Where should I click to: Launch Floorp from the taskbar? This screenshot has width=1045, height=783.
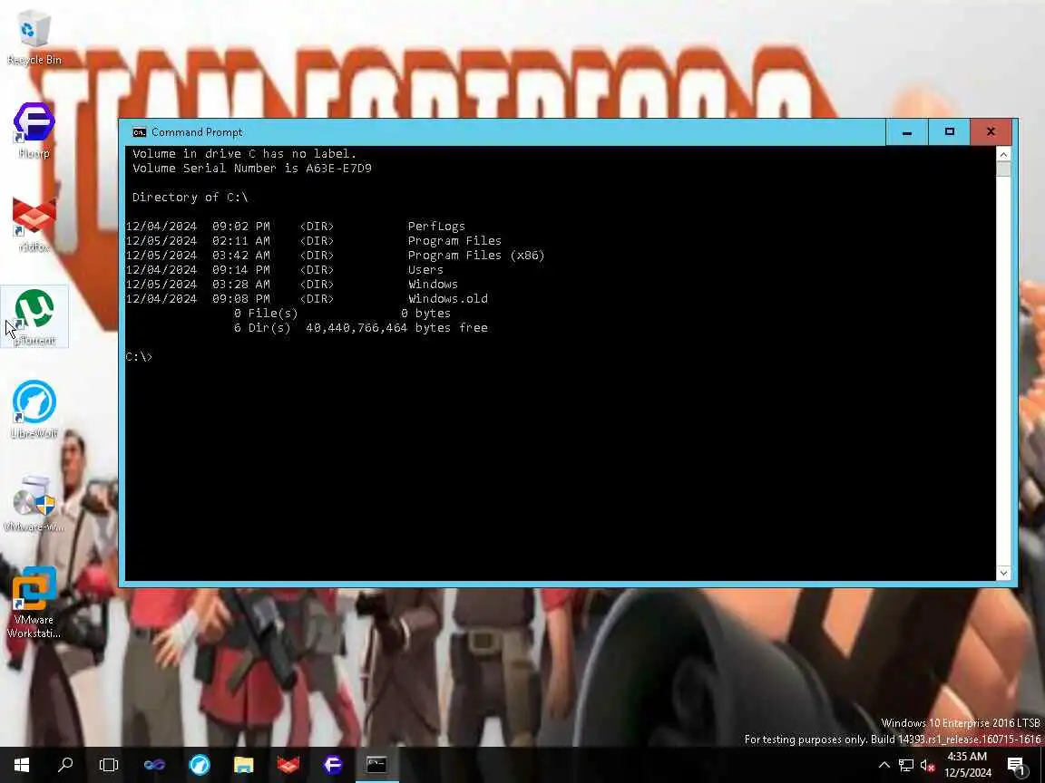coord(333,765)
